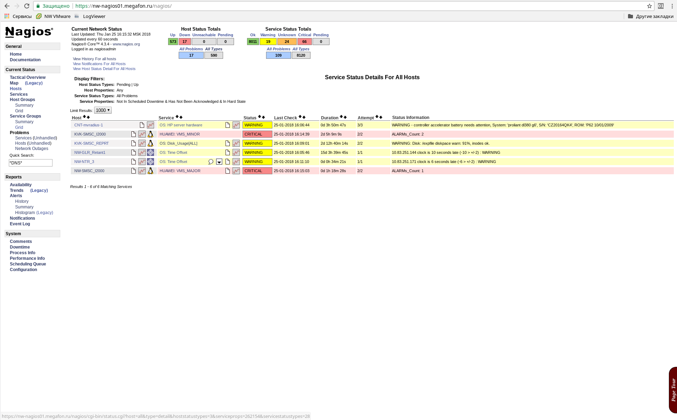The image size is (677, 420).
Task: Open performance graph for CNT-mvradius-1 host
Action: [150, 125]
